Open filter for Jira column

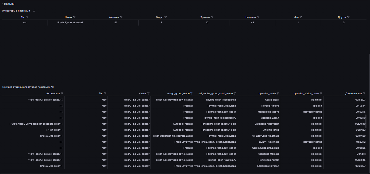pyautogui.click(x=301, y=17)
